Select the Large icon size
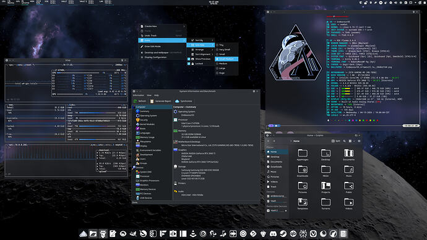This screenshot has height=240, width=427. click(x=226, y=68)
